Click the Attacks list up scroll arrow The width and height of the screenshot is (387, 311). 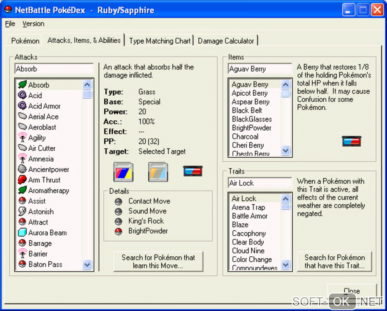(x=87, y=85)
